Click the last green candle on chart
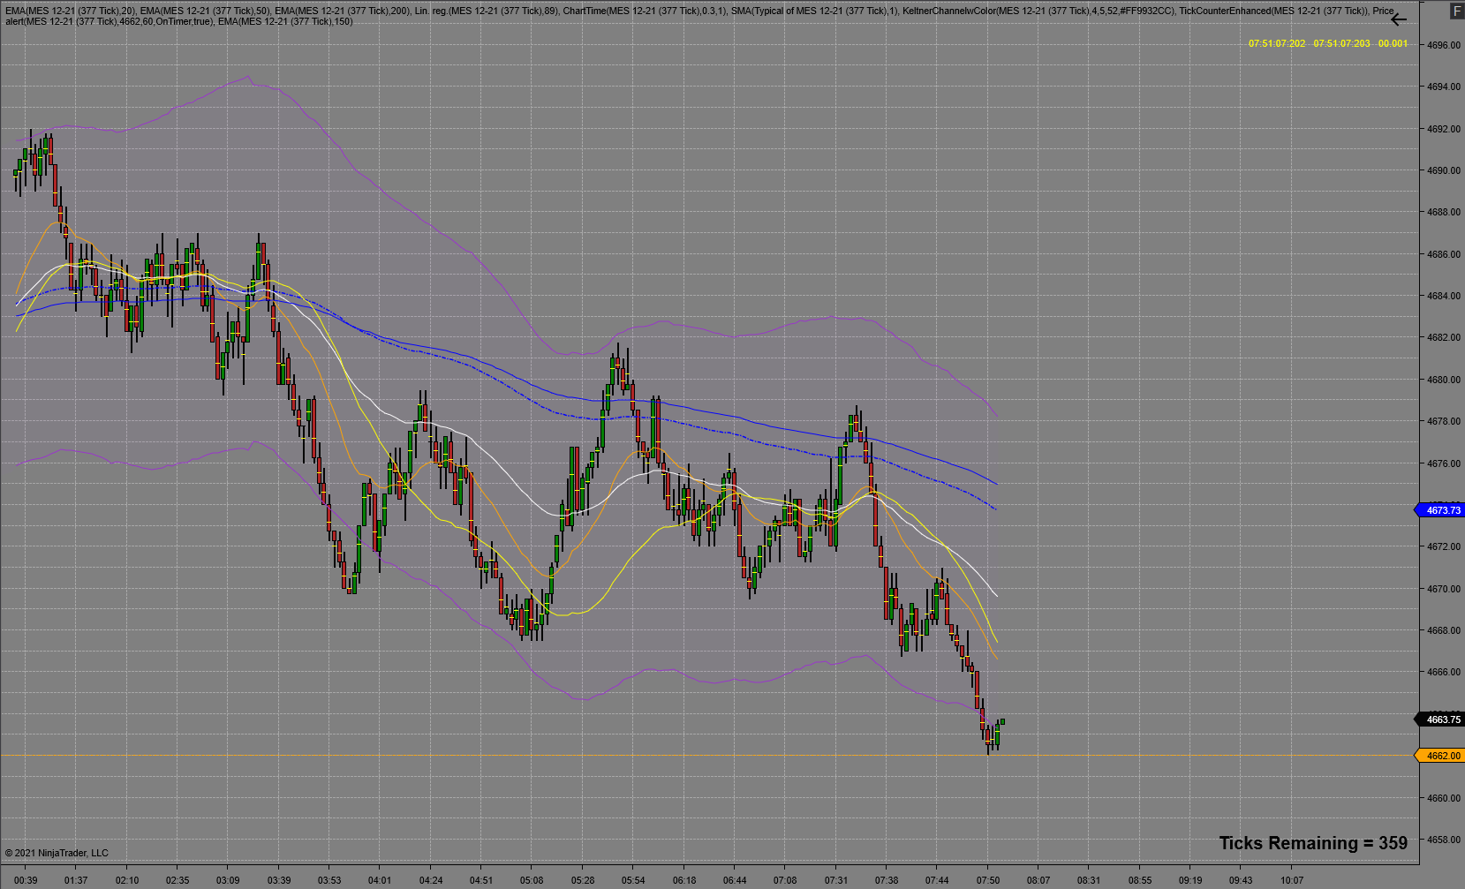Image resolution: width=1465 pixels, height=889 pixels. pyautogui.click(x=1002, y=721)
